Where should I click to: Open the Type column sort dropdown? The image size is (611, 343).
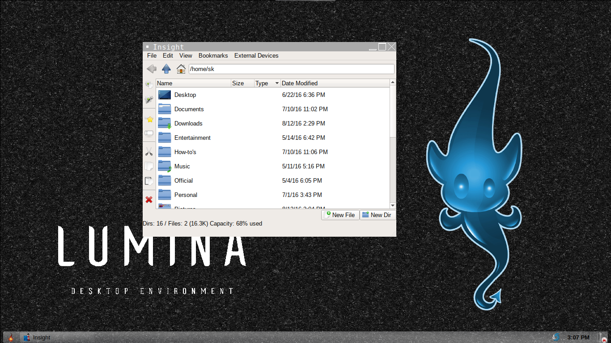(276, 83)
